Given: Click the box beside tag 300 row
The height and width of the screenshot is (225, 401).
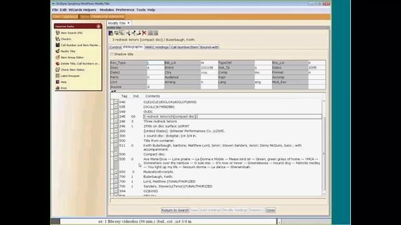Looking at the screenshot, I should pos(116,136).
